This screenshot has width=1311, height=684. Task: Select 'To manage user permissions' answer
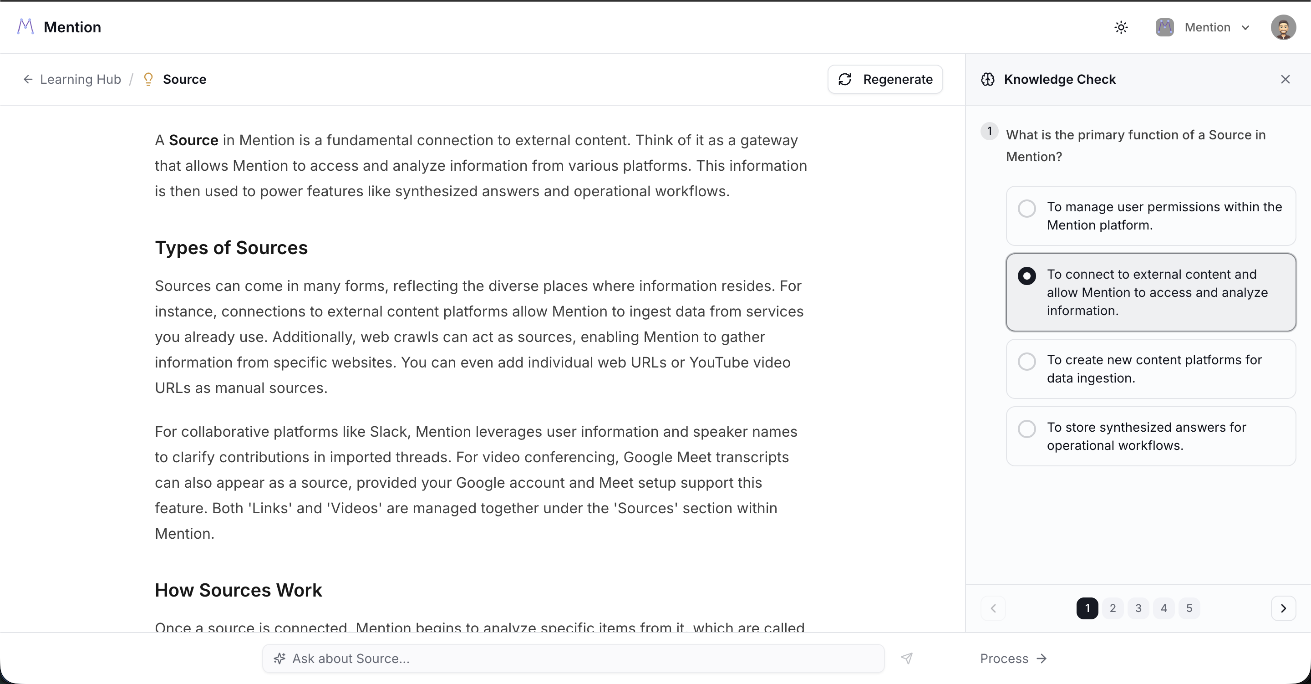(x=1151, y=216)
